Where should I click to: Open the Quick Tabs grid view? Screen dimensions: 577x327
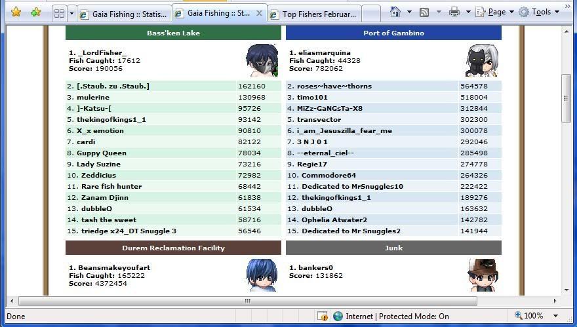pos(59,14)
